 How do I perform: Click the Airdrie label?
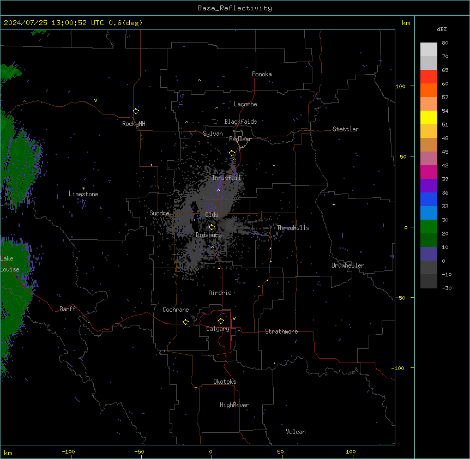click(220, 293)
